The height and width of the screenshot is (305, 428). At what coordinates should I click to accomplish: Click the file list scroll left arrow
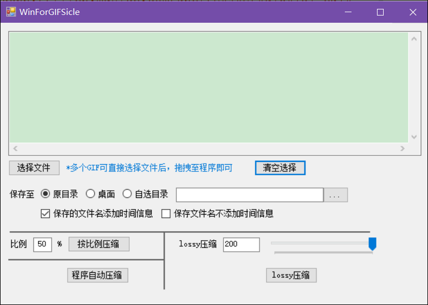tap(16, 148)
